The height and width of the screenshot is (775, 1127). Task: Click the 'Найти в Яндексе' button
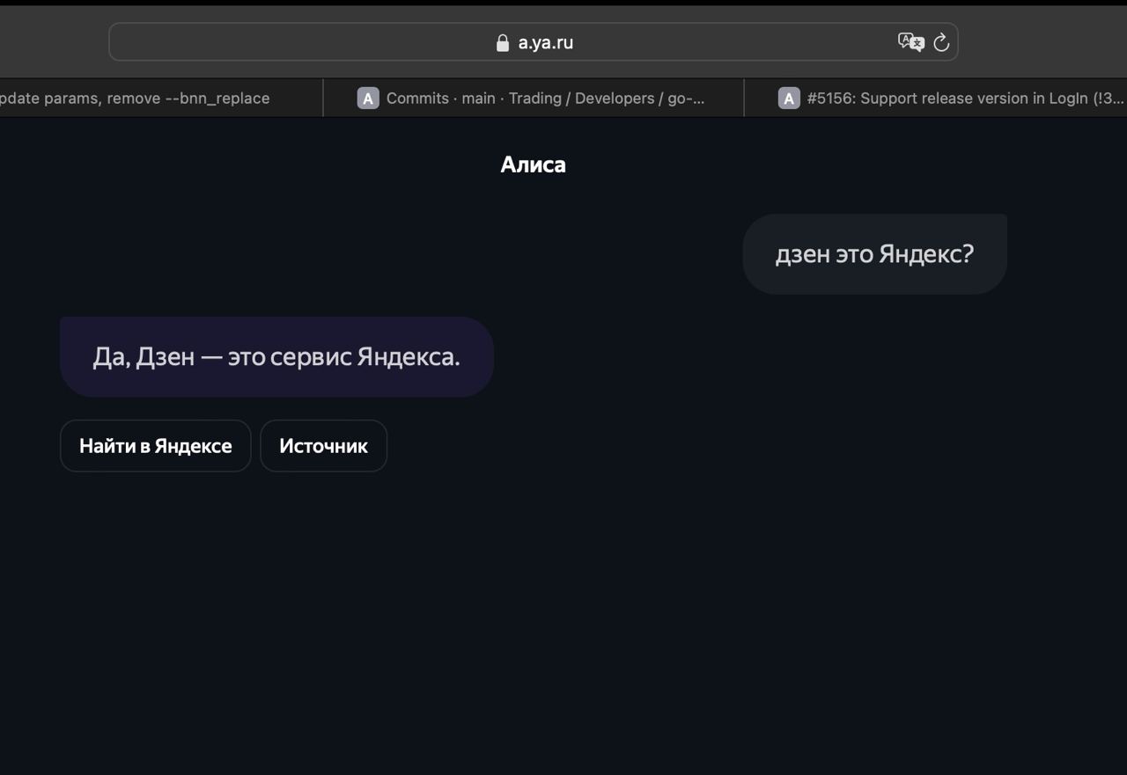[156, 446]
